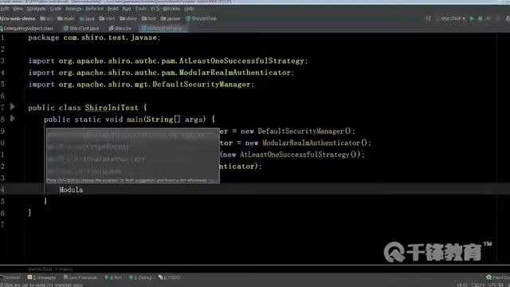Open the Analyze menu

point(73,9)
